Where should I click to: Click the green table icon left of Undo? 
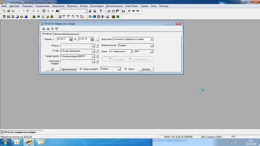pos(44,11)
